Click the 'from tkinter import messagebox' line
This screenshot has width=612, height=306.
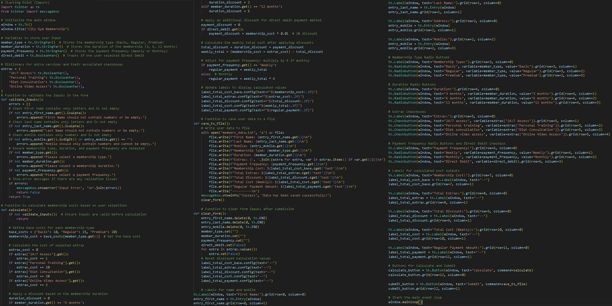tap(30, 11)
